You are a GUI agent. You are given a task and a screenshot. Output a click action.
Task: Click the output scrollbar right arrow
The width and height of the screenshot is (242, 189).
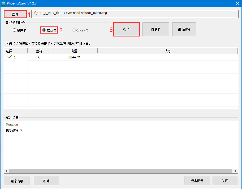[236, 171]
